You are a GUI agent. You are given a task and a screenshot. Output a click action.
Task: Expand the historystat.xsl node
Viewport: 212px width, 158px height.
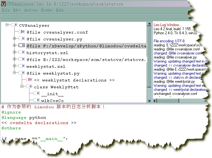[14, 52]
